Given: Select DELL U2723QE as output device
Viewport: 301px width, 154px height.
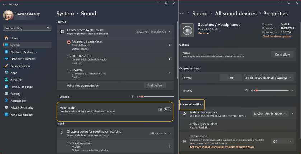Looking at the screenshot, I should coord(69,56).
